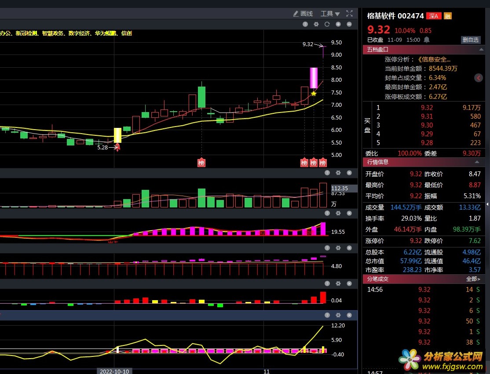
Task: Collapse the 五档盘口 section arrow
Action: 481,49
